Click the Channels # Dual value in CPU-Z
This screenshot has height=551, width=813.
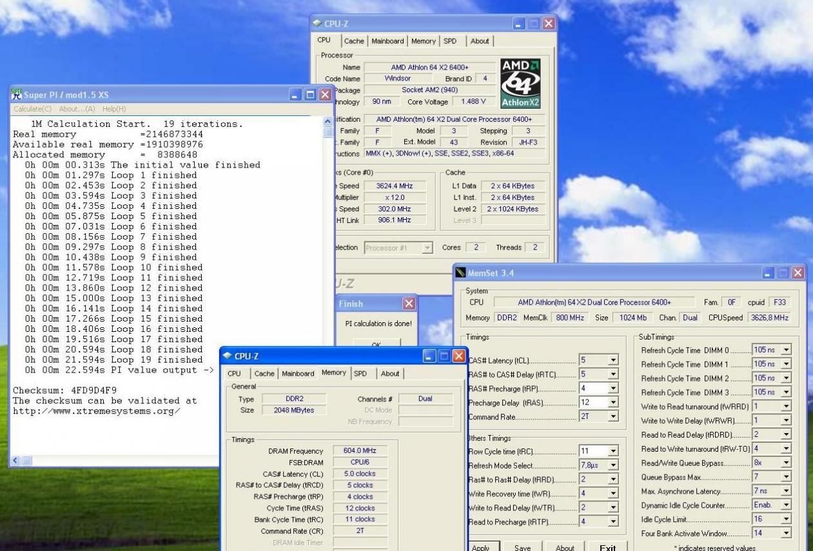pyautogui.click(x=426, y=399)
